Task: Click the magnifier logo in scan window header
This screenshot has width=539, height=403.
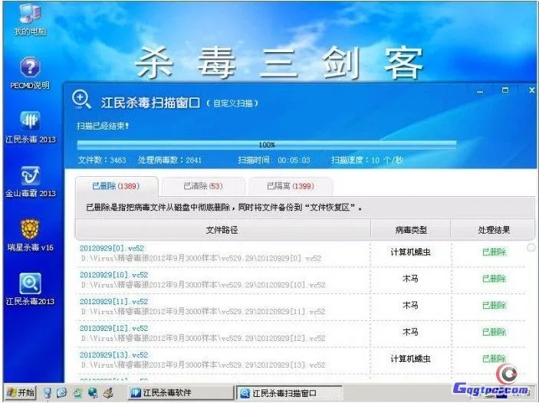Action: [81, 100]
